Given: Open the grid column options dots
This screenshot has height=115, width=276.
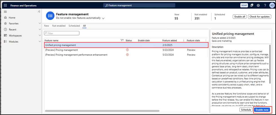Looking at the screenshot, I should 206,40.
